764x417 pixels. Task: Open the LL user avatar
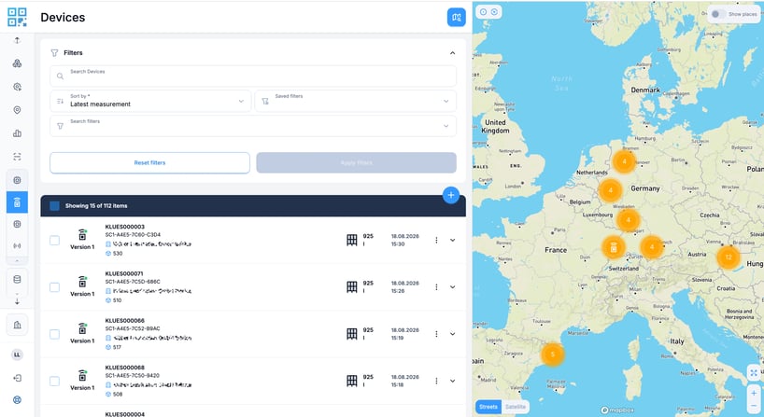(17, 354)
